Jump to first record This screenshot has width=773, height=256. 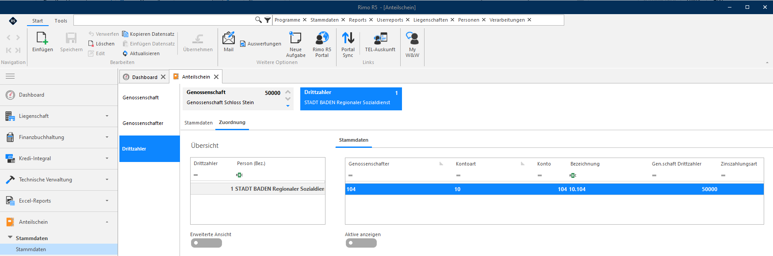tap(8, 50)
